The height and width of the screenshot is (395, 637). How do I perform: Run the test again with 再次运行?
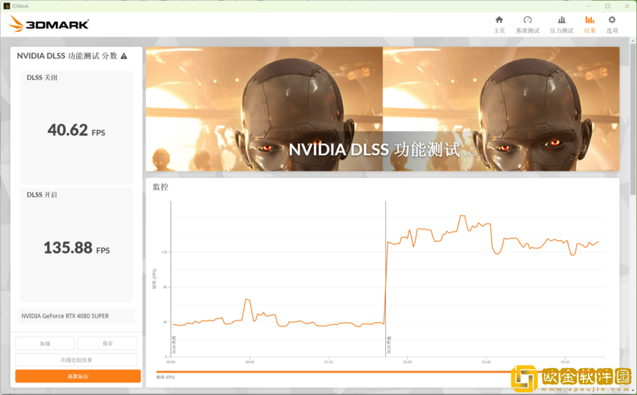click(x=78, y=377)
